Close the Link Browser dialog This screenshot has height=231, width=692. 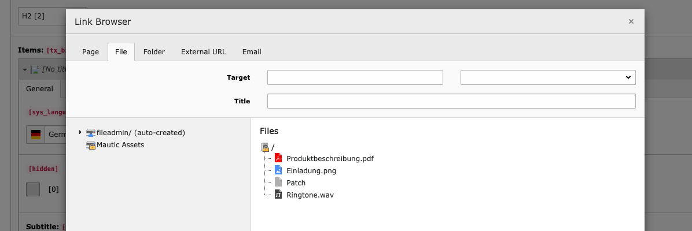[x=631, y=21]
